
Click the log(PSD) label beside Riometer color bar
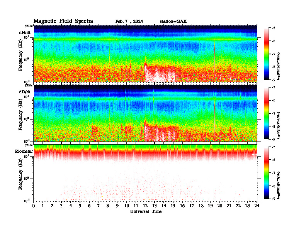pyautogui.click(x=279, y=185)
